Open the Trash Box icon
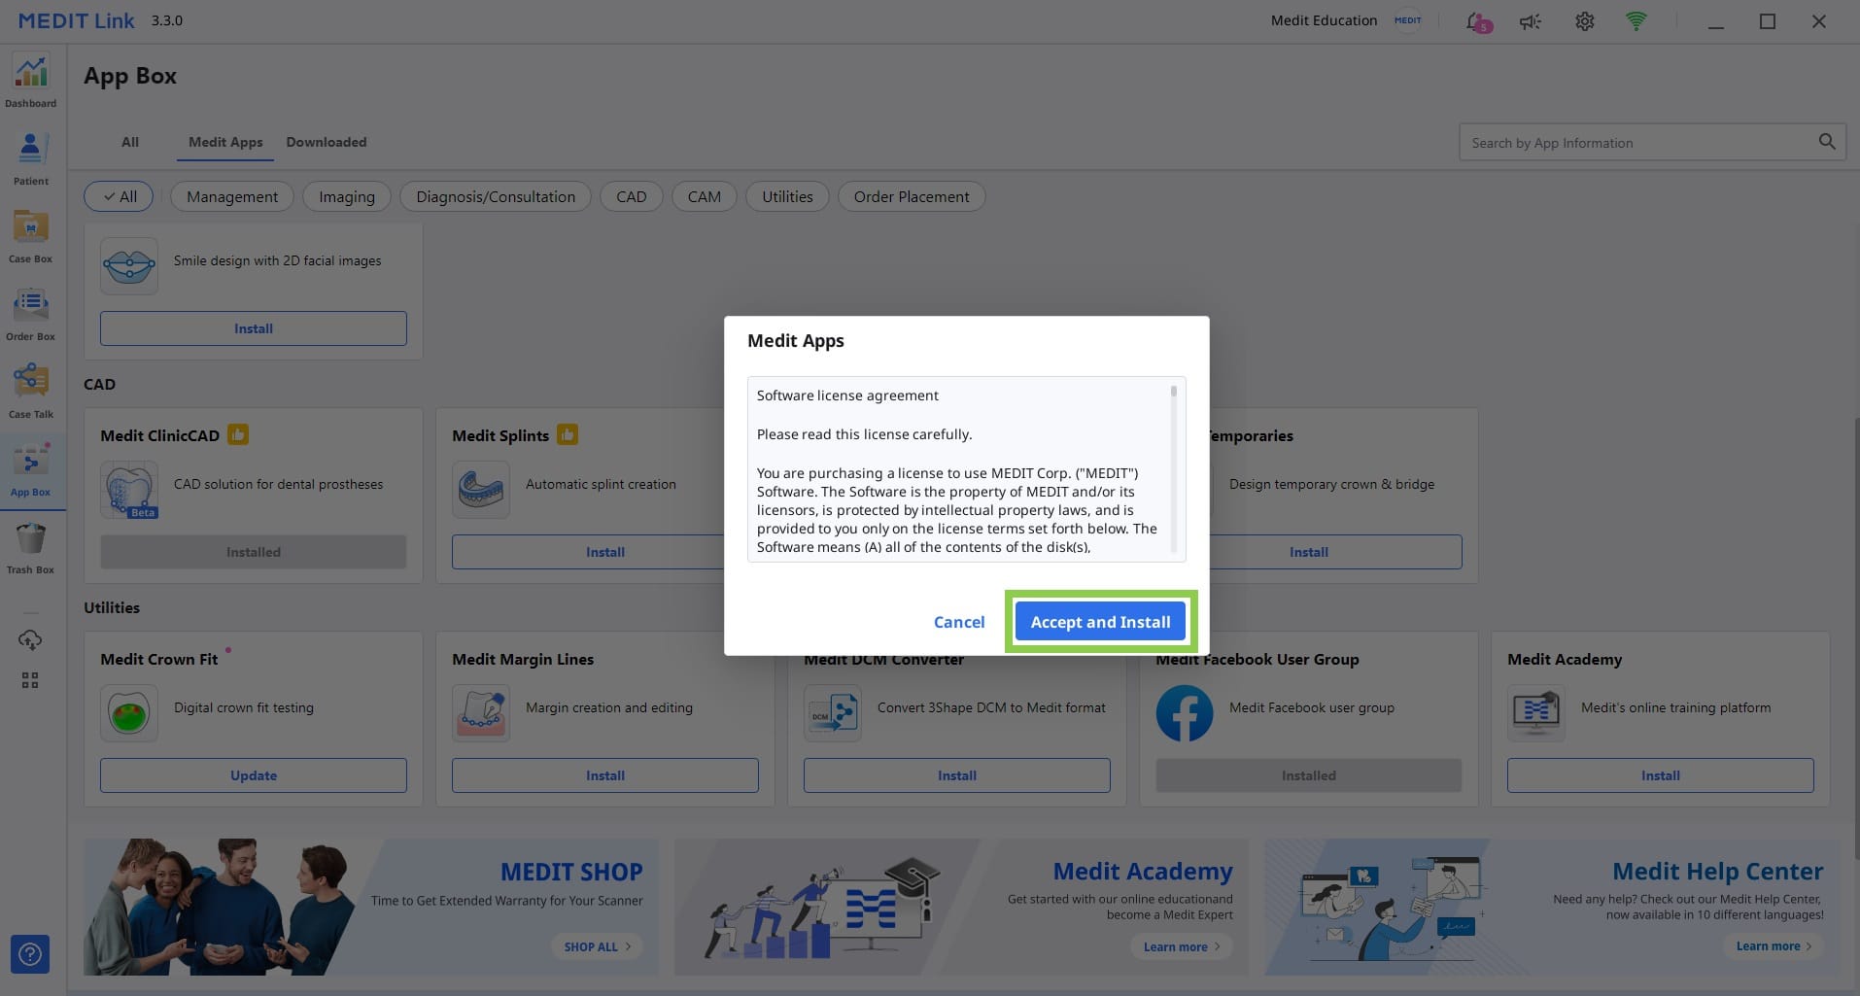Viewport: 1860px width, 996px height. click(x=31, y=548)
